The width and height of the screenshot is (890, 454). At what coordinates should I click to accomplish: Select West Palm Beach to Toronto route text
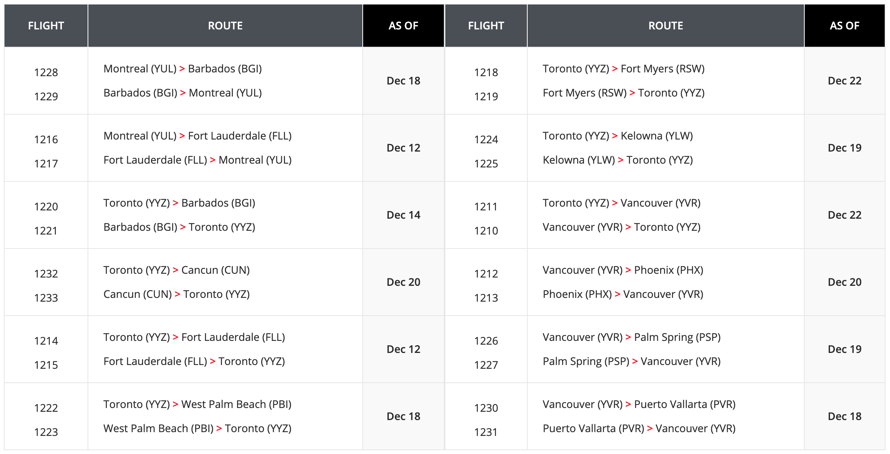(x=197, y=429)
